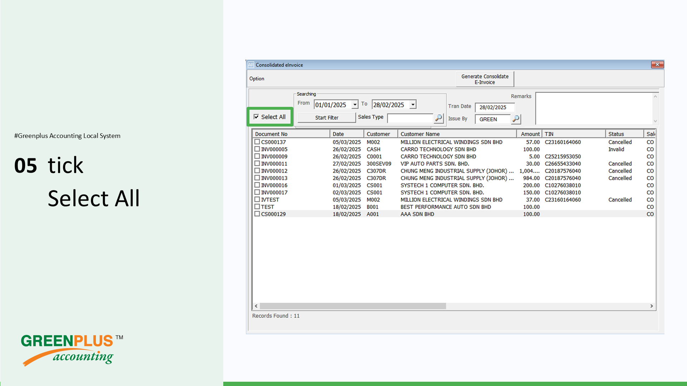Click the Remarks scroll up arrow
This screenshot has height=386, width=687.
655,96
